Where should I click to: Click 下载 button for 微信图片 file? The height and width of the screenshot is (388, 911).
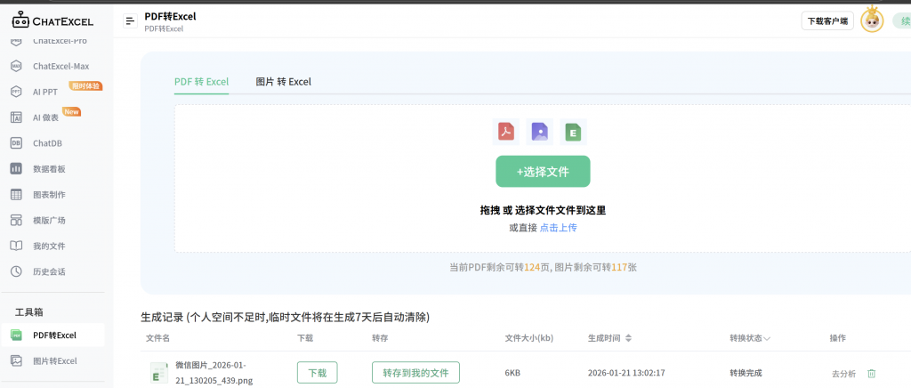click(x=318, y=373)
